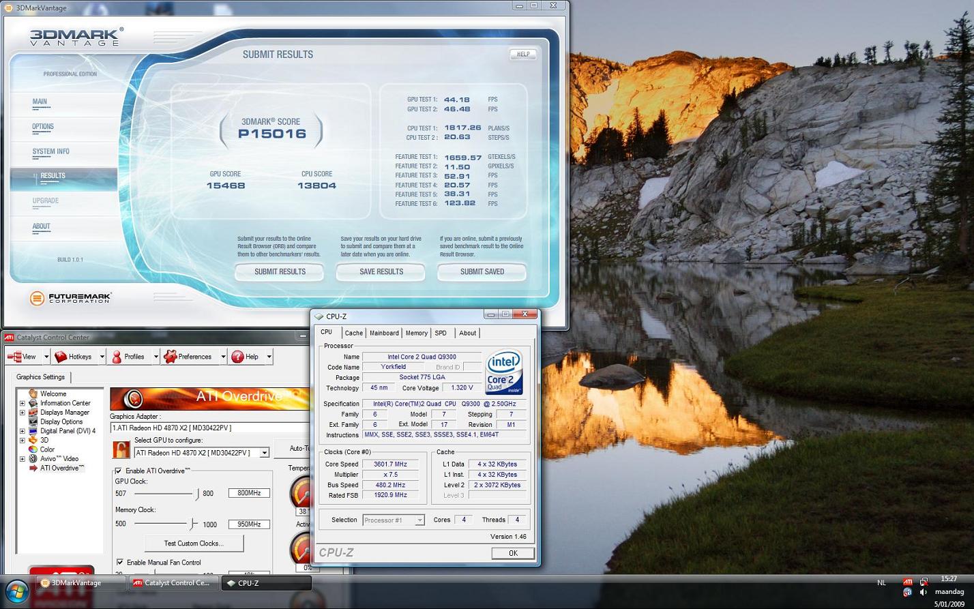Select the Digital Panel (DVI) 4 icon
The image size is (974, 609).
click(33, 431)
